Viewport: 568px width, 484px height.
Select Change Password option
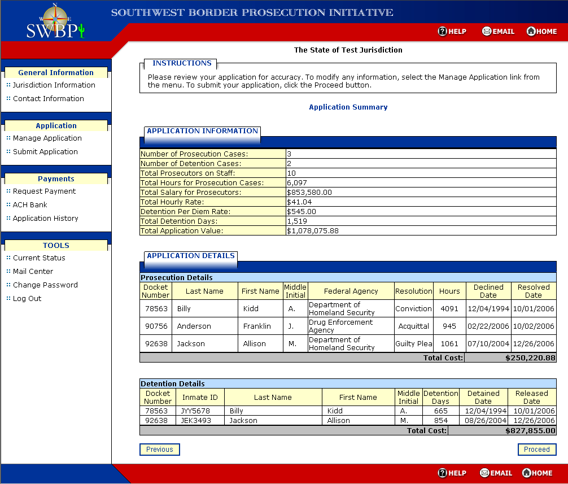tap(46, 285)
